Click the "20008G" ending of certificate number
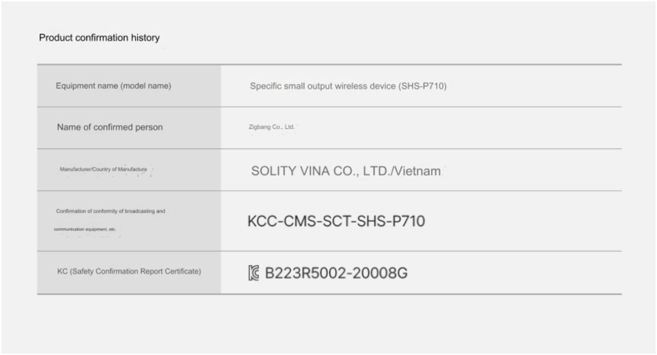657x355 pixels. [x=379, y=273]
